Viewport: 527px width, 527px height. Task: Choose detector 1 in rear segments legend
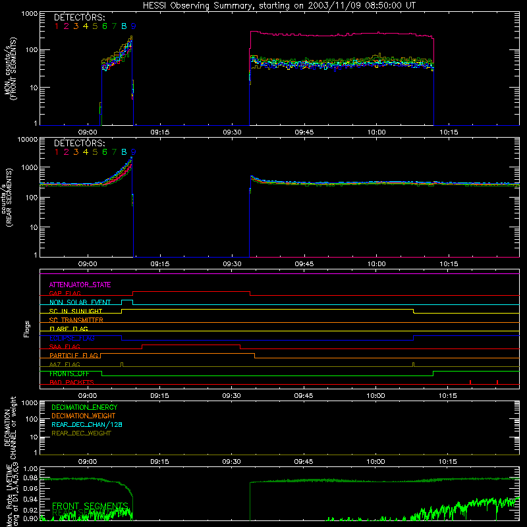pyautogui.click(x=57, y=152)
